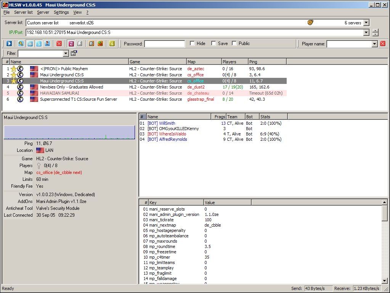Click the red X next to Player name
The height and width of the screenshot is (293, 390).
[383, 44]
